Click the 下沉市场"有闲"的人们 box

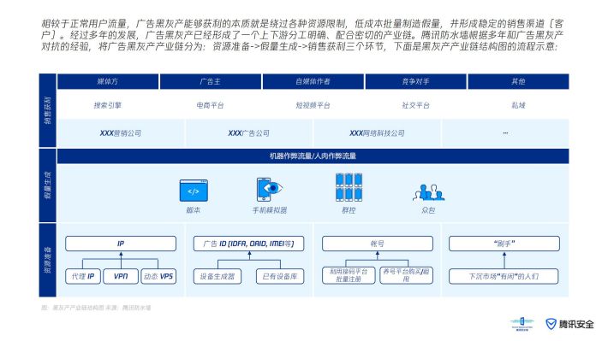(504, 276)
